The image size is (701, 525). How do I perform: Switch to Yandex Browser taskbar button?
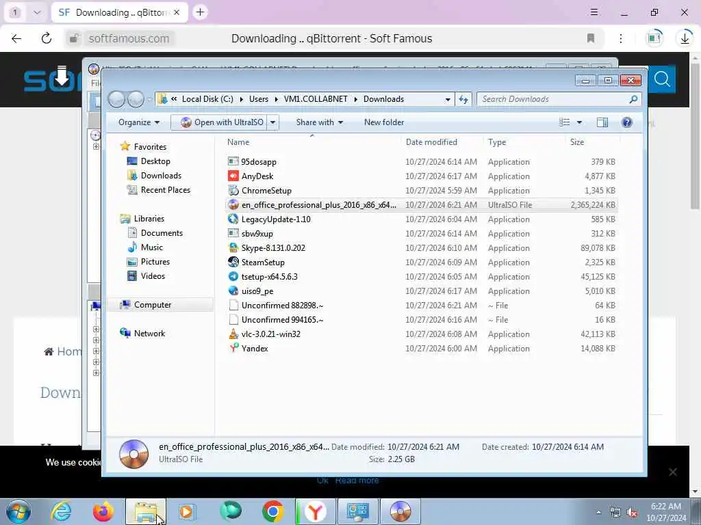pos(315,511)
